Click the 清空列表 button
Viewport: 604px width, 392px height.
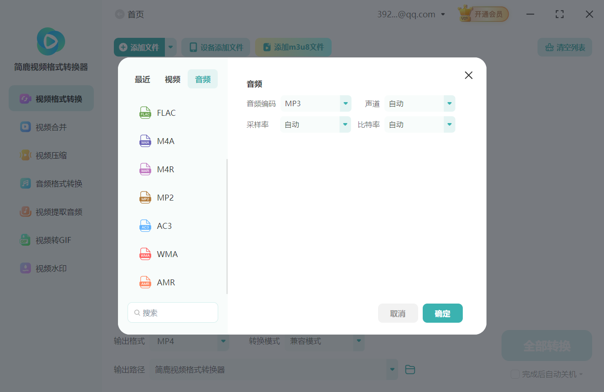[564, 47]
